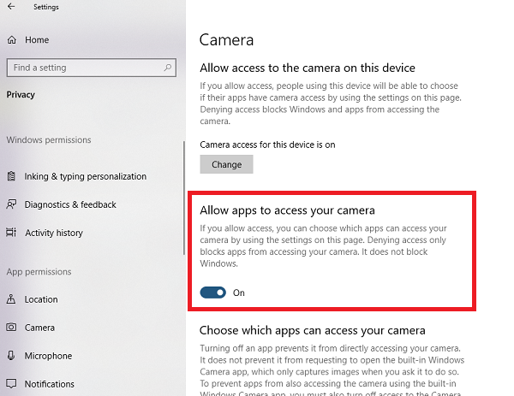Image resolution: width=514 pixels, height=396 pixels.
Task: Open Microphone privacy settings
Action: (48, 356)
